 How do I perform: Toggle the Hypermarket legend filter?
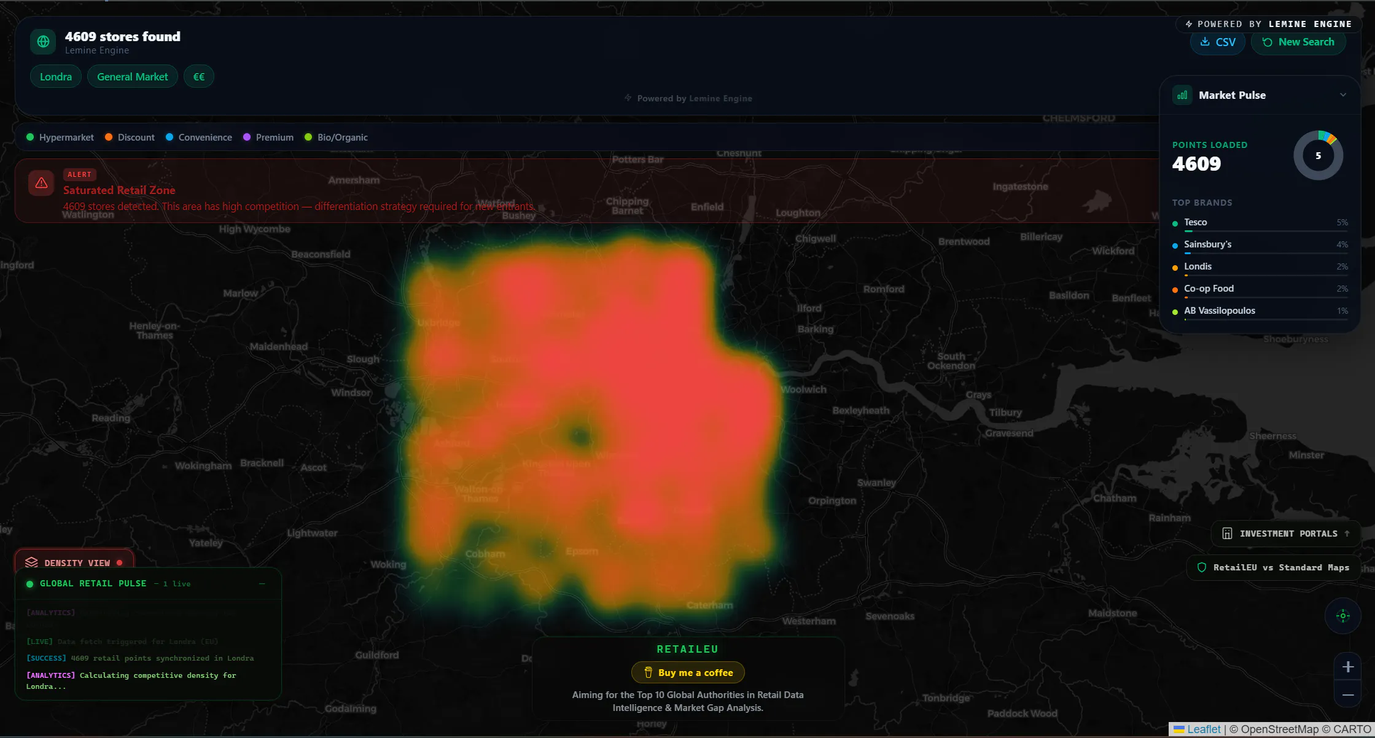tap(60, 138)
